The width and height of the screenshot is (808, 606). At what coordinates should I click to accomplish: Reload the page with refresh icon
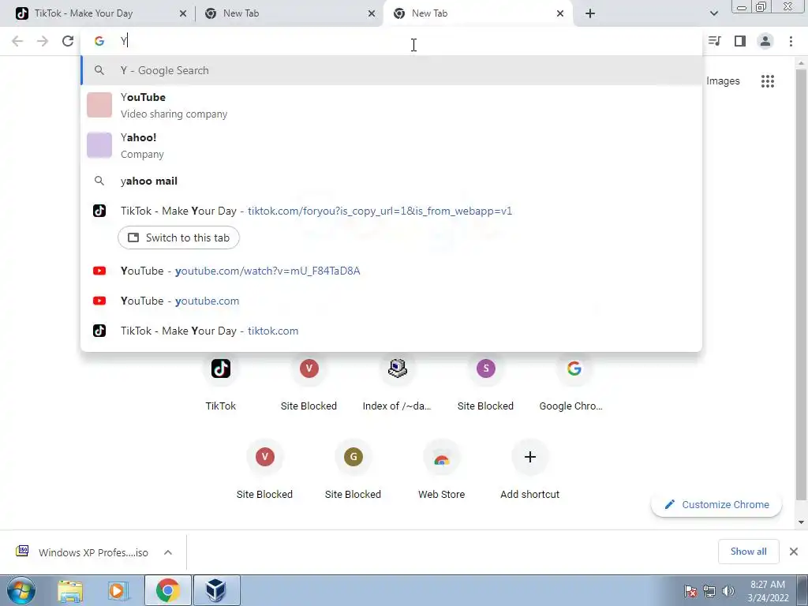point(68,41)
